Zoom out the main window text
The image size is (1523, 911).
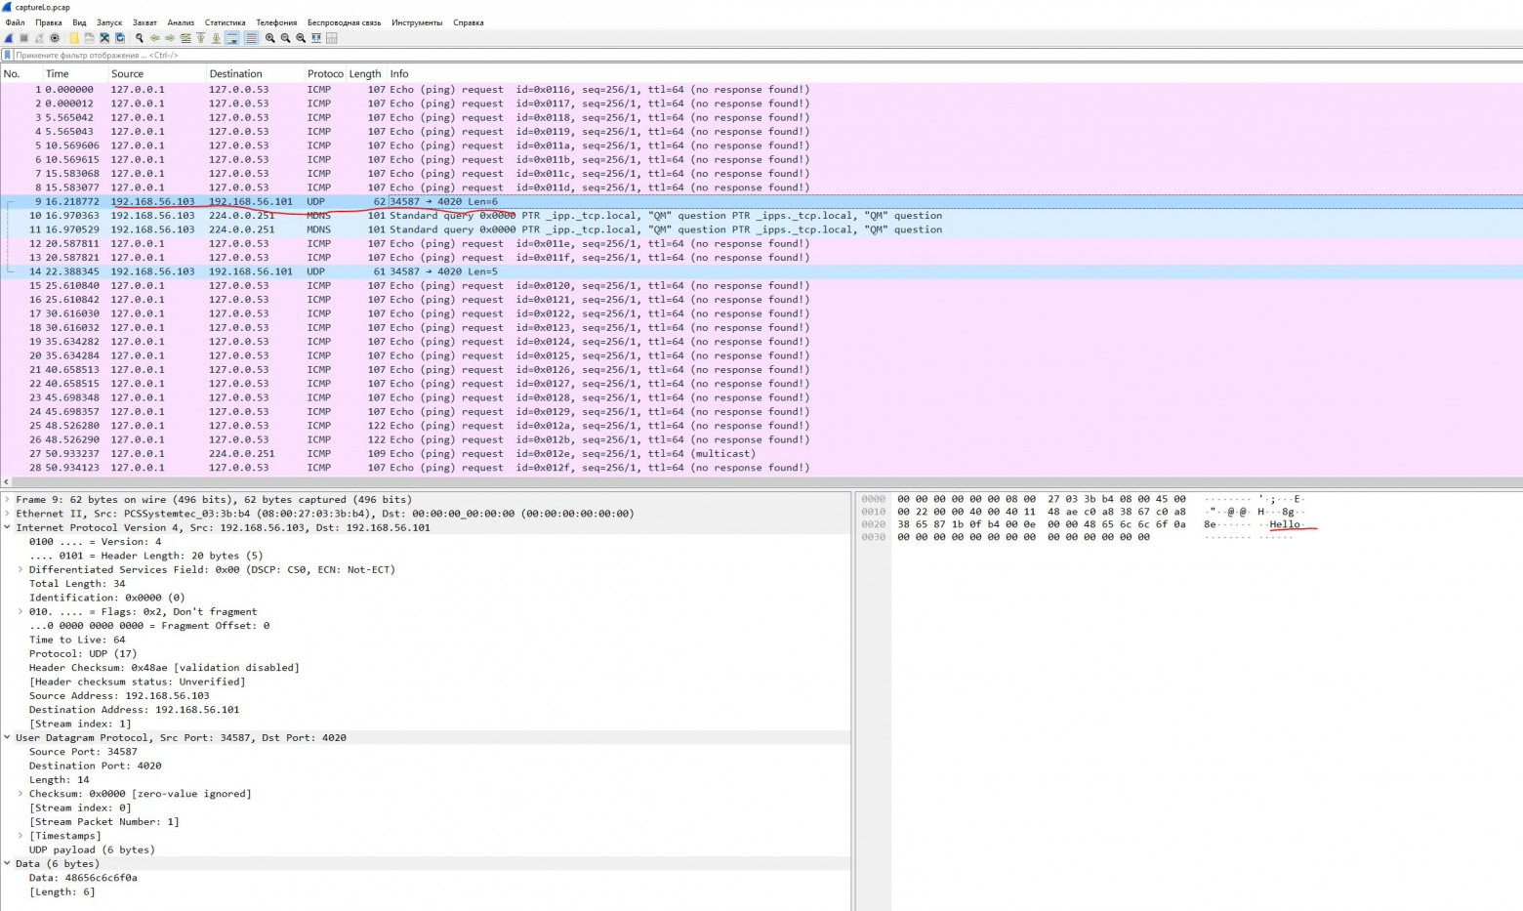(x=285, y=38)
